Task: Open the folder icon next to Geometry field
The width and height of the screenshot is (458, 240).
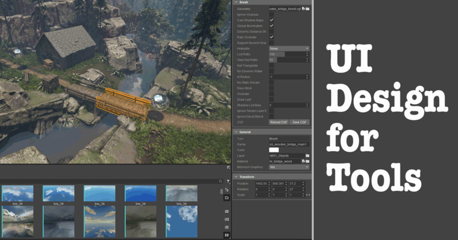Action: [308, 9]
